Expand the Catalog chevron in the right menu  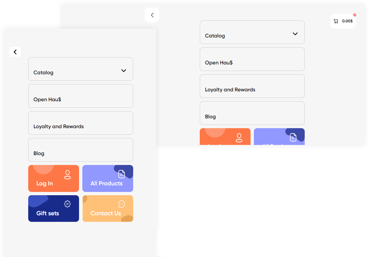point(295,34)
